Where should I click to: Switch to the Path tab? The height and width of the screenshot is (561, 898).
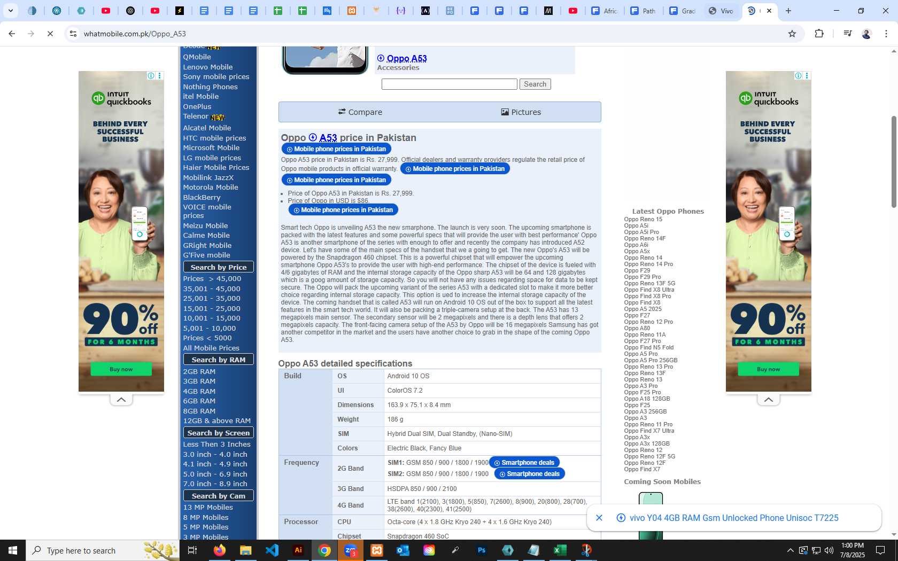click(643, 11)
